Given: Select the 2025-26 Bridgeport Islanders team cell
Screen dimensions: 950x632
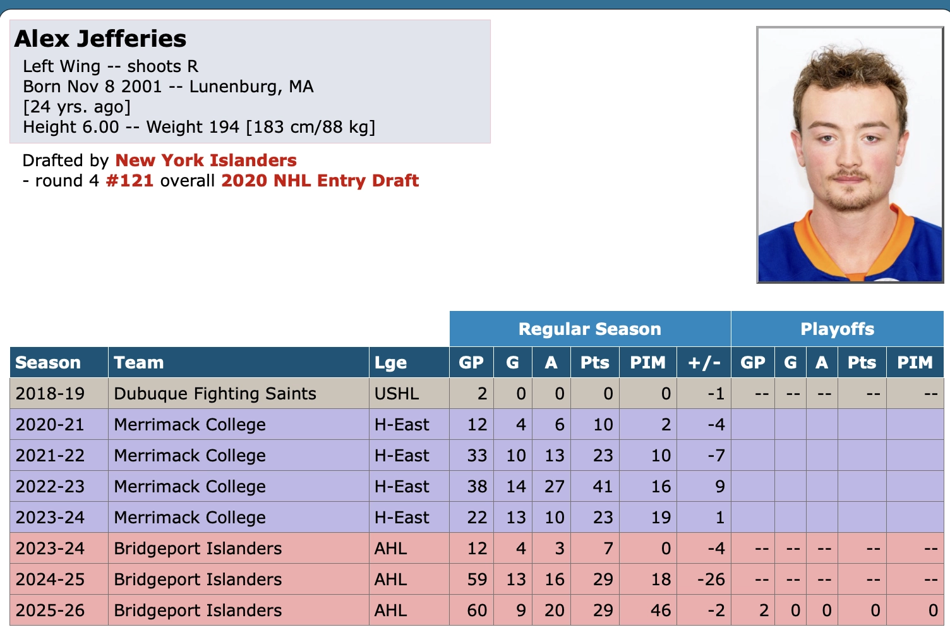Looking at the screenshot, I should point(198,611).
